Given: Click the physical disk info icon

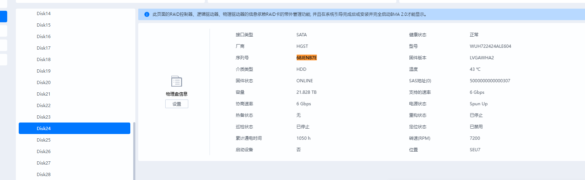Looking at the screenshot, I should (x=176, y=82).
